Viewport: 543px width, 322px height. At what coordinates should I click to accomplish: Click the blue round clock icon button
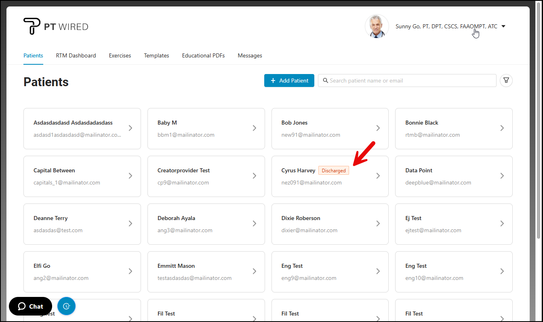(66, 306)
